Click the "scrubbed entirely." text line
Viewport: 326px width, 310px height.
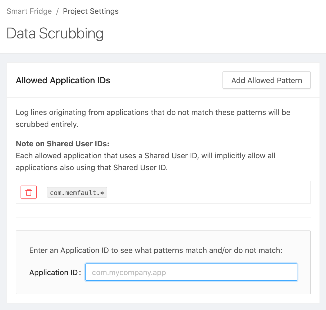(x=47, y=124)
